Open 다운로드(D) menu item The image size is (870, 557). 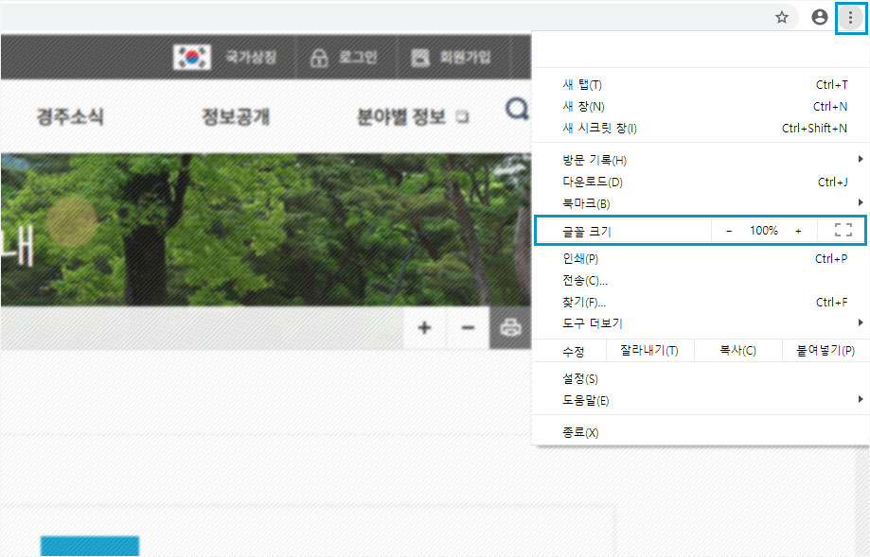coord(701,182)
